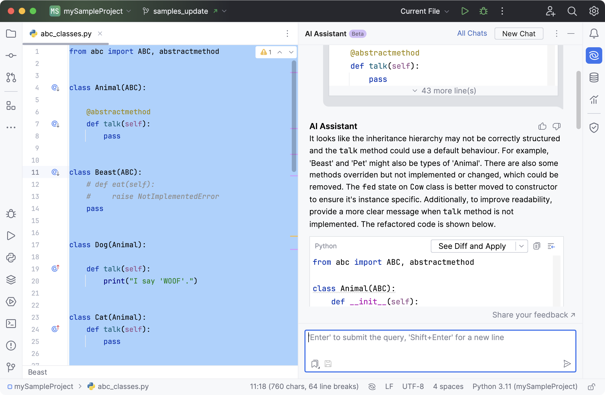The width and height of the screenshot is (605, 395).
Task: Switch to All Chats
Action: (472, 33)
